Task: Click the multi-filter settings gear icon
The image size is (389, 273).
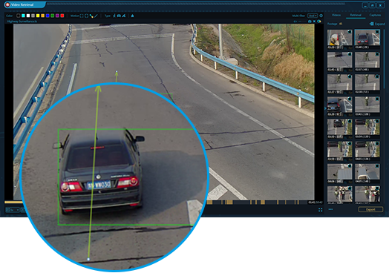Action: pyautogui.click(x=321, y=16)
